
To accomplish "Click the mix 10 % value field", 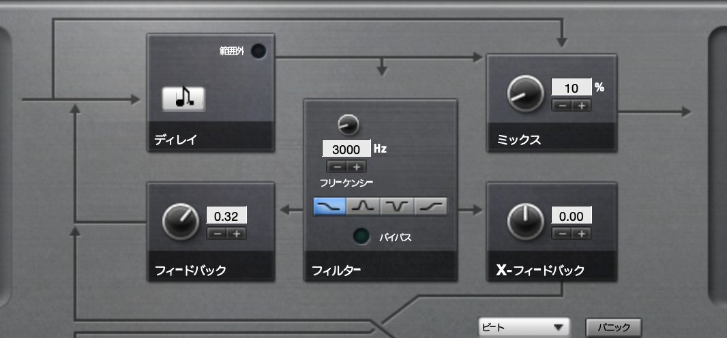I will [572, 87].
